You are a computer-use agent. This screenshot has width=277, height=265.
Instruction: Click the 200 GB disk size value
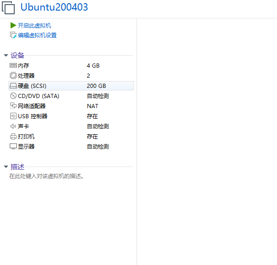[96, 86]
